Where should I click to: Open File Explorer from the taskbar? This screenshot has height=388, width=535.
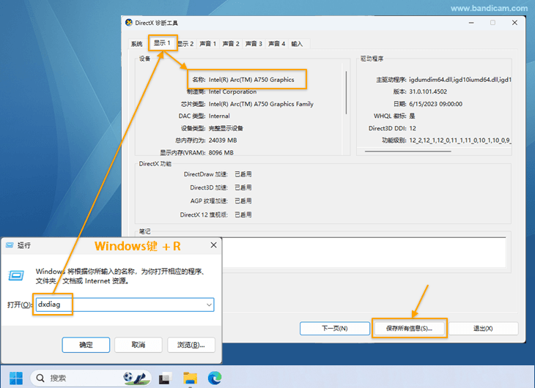click(x=190, y=378)
